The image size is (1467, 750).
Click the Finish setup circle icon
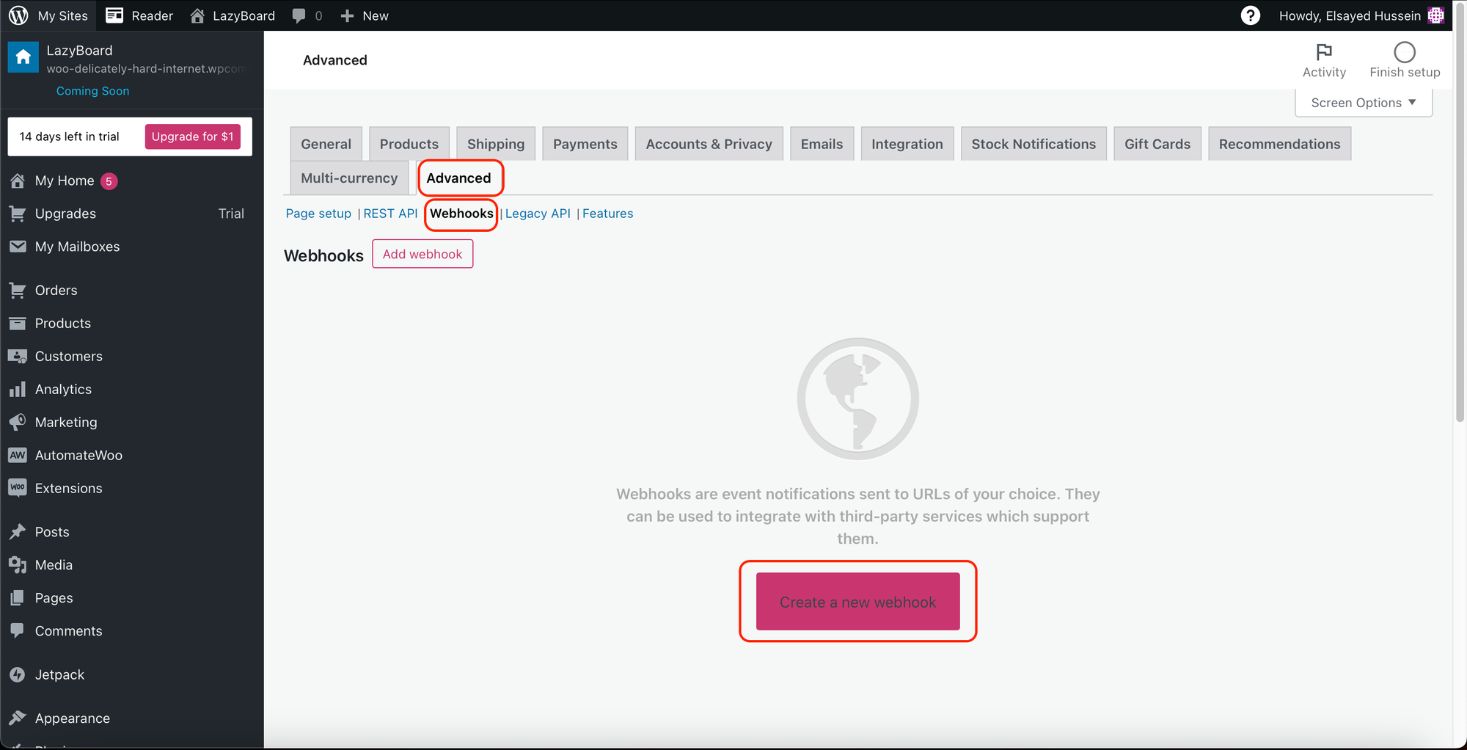coord(1404,52)
